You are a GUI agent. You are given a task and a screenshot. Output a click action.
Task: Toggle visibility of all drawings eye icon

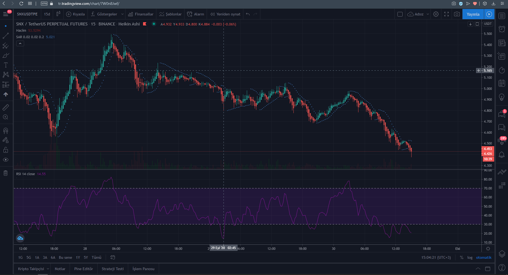[x=5, y=160]
